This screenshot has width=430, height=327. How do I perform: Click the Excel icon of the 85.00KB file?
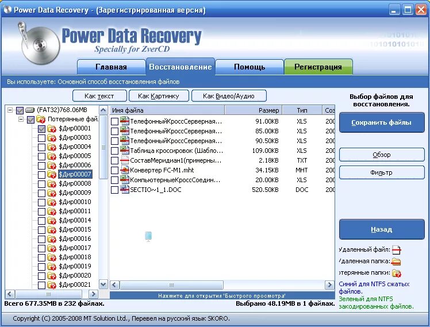pos(125,131)
